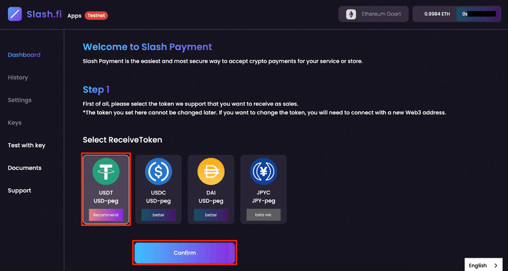Image resolution: width=508 pixels, height=271 pixels.
Task: Choose the DAI token icon
Action: pyautogui.click(x=211, y=171)
